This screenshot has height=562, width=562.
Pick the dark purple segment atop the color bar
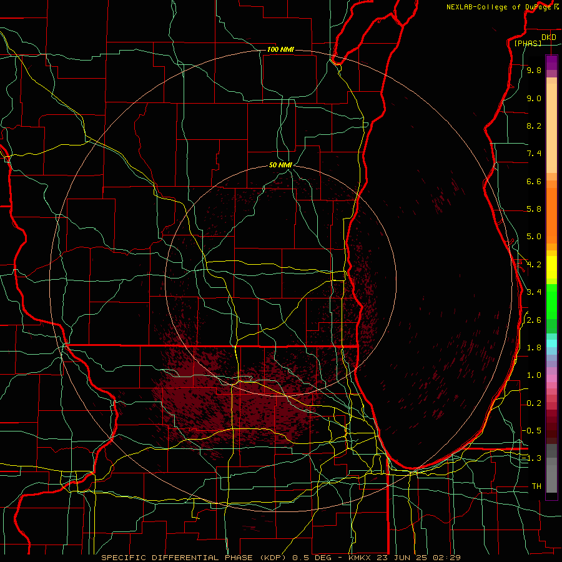point(551,62)
